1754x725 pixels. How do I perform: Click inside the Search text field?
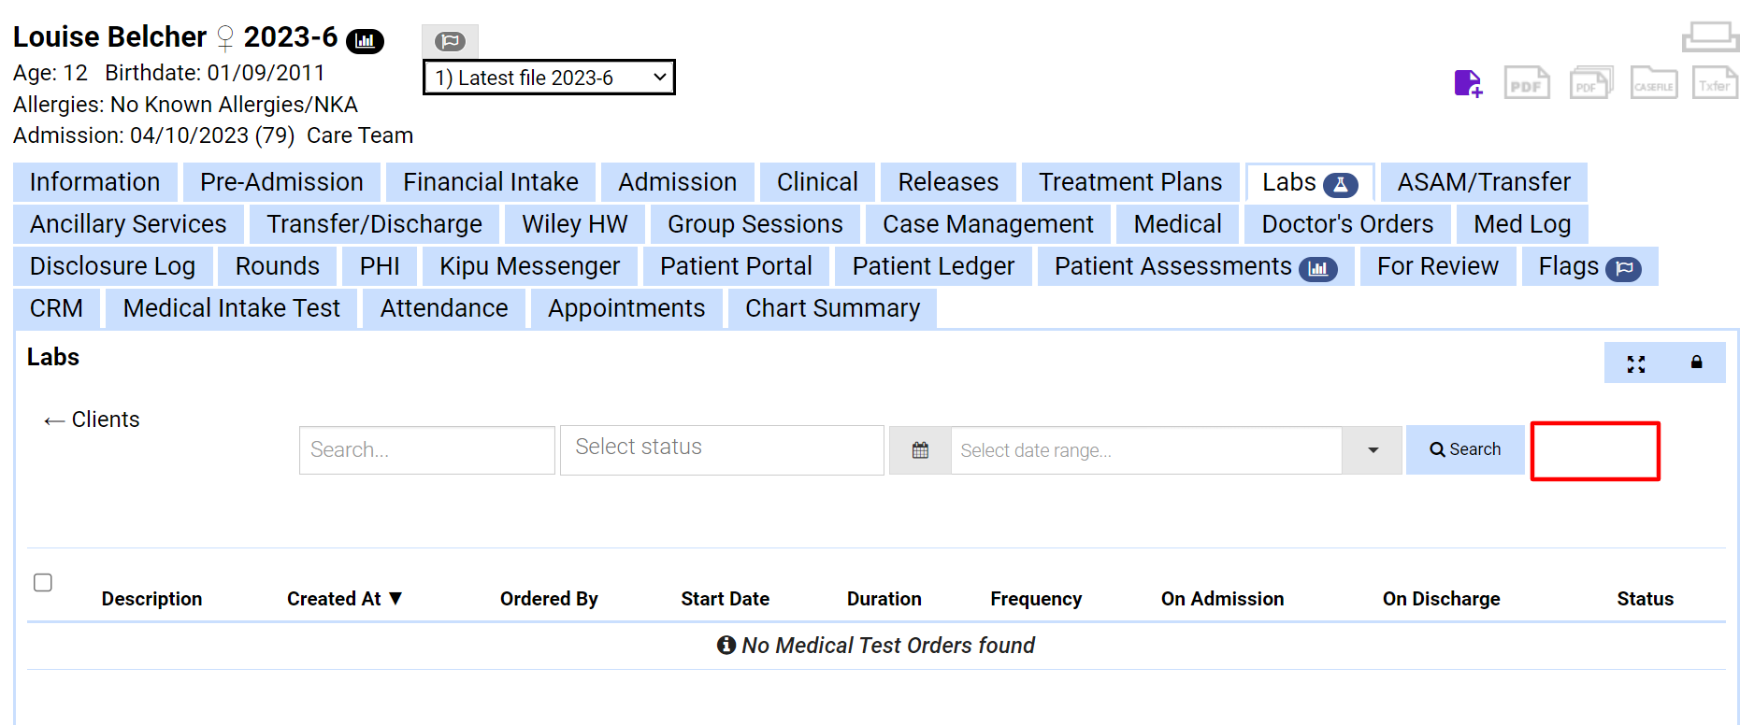[x=426, y=449]
